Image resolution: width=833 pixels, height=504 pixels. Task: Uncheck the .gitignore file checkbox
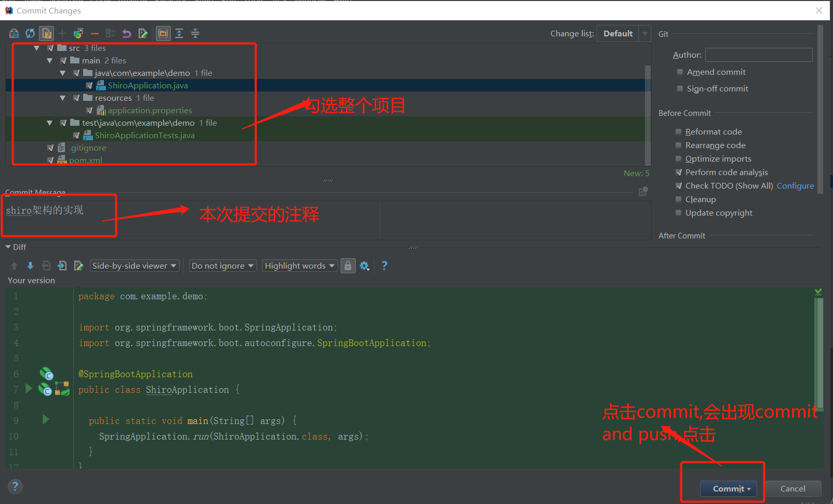50,148
